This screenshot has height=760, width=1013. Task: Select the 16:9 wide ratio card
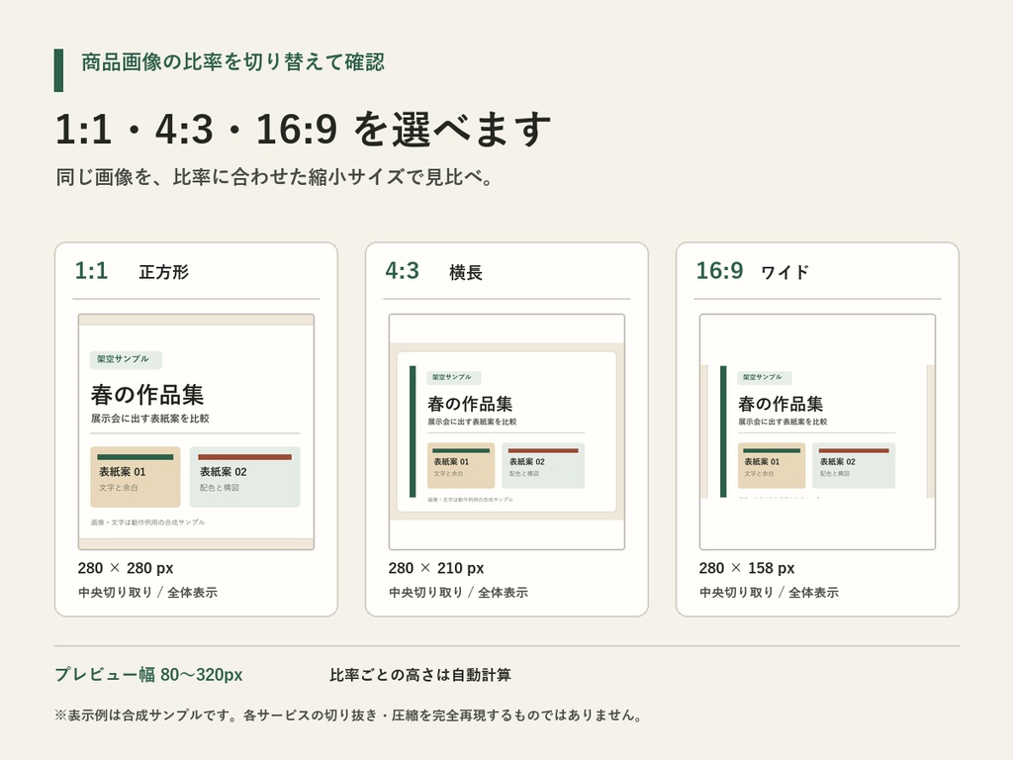click(x=817, y=429)
